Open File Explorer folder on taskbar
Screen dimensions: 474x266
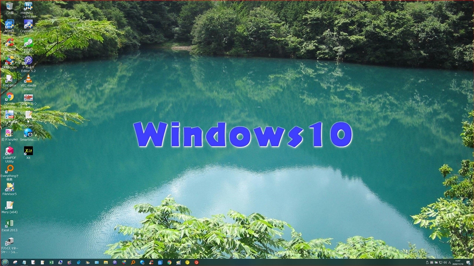pos(106,262)
